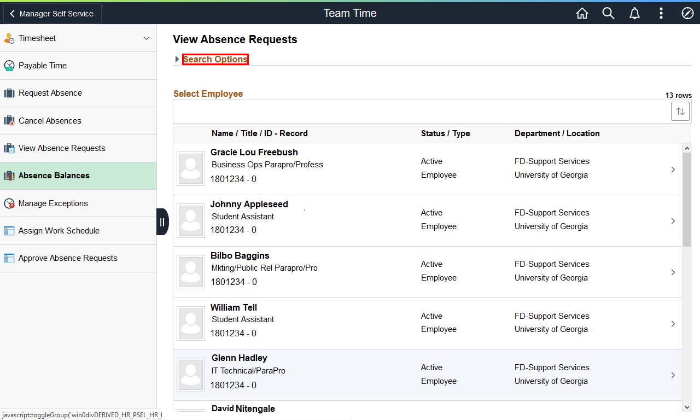
Task: Click the Status / Type column header
Action: [446, 133]
